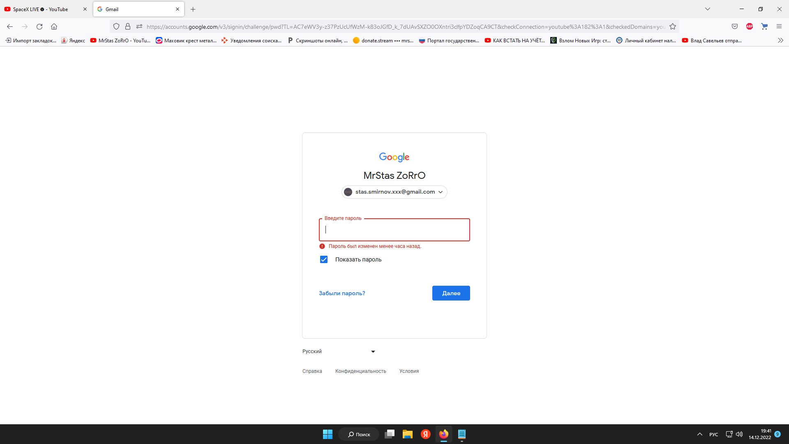Click the Забыли пароль? link

pos(342,293)
